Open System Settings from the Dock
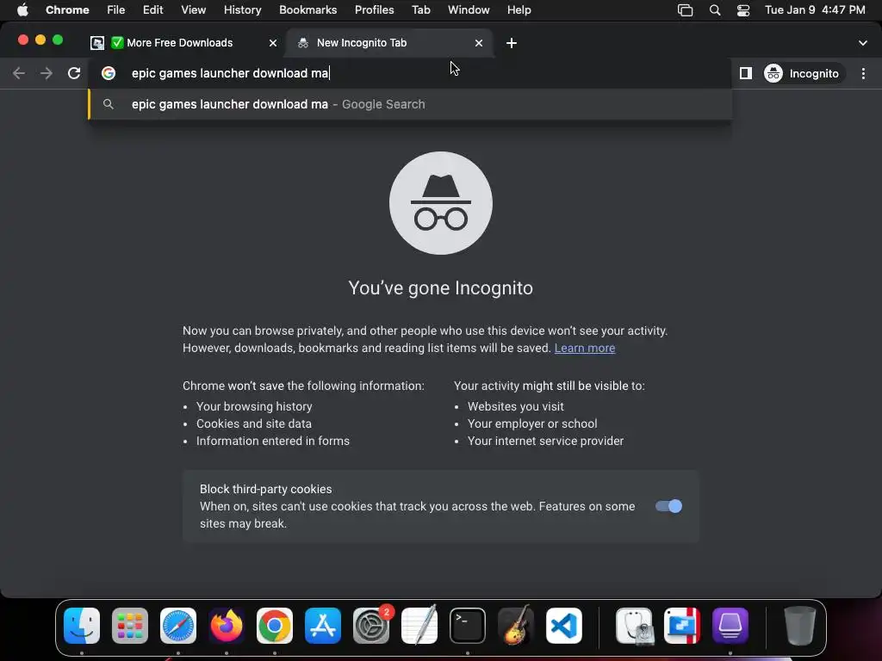The height and width of the screenshot is (661, 882). coord(371,626)
